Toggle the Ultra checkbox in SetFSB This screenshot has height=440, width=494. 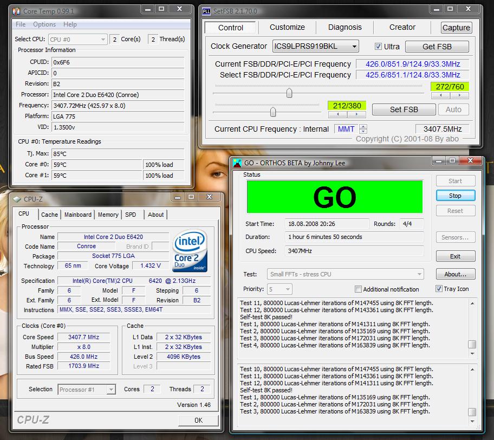point(378,47)
